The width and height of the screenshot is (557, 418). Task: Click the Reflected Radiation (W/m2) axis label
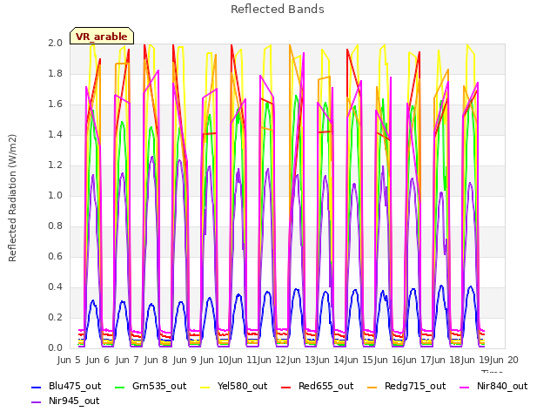pyautogui.click(x=12, y=198)
